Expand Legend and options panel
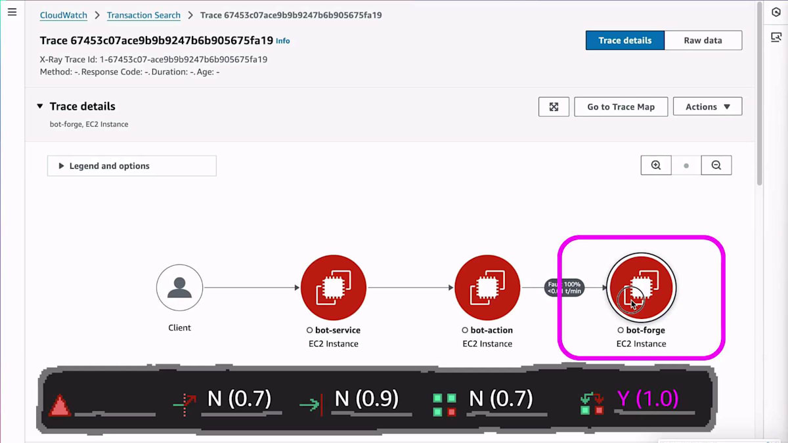This screenshot has height=443, width=788. point(132,166)
